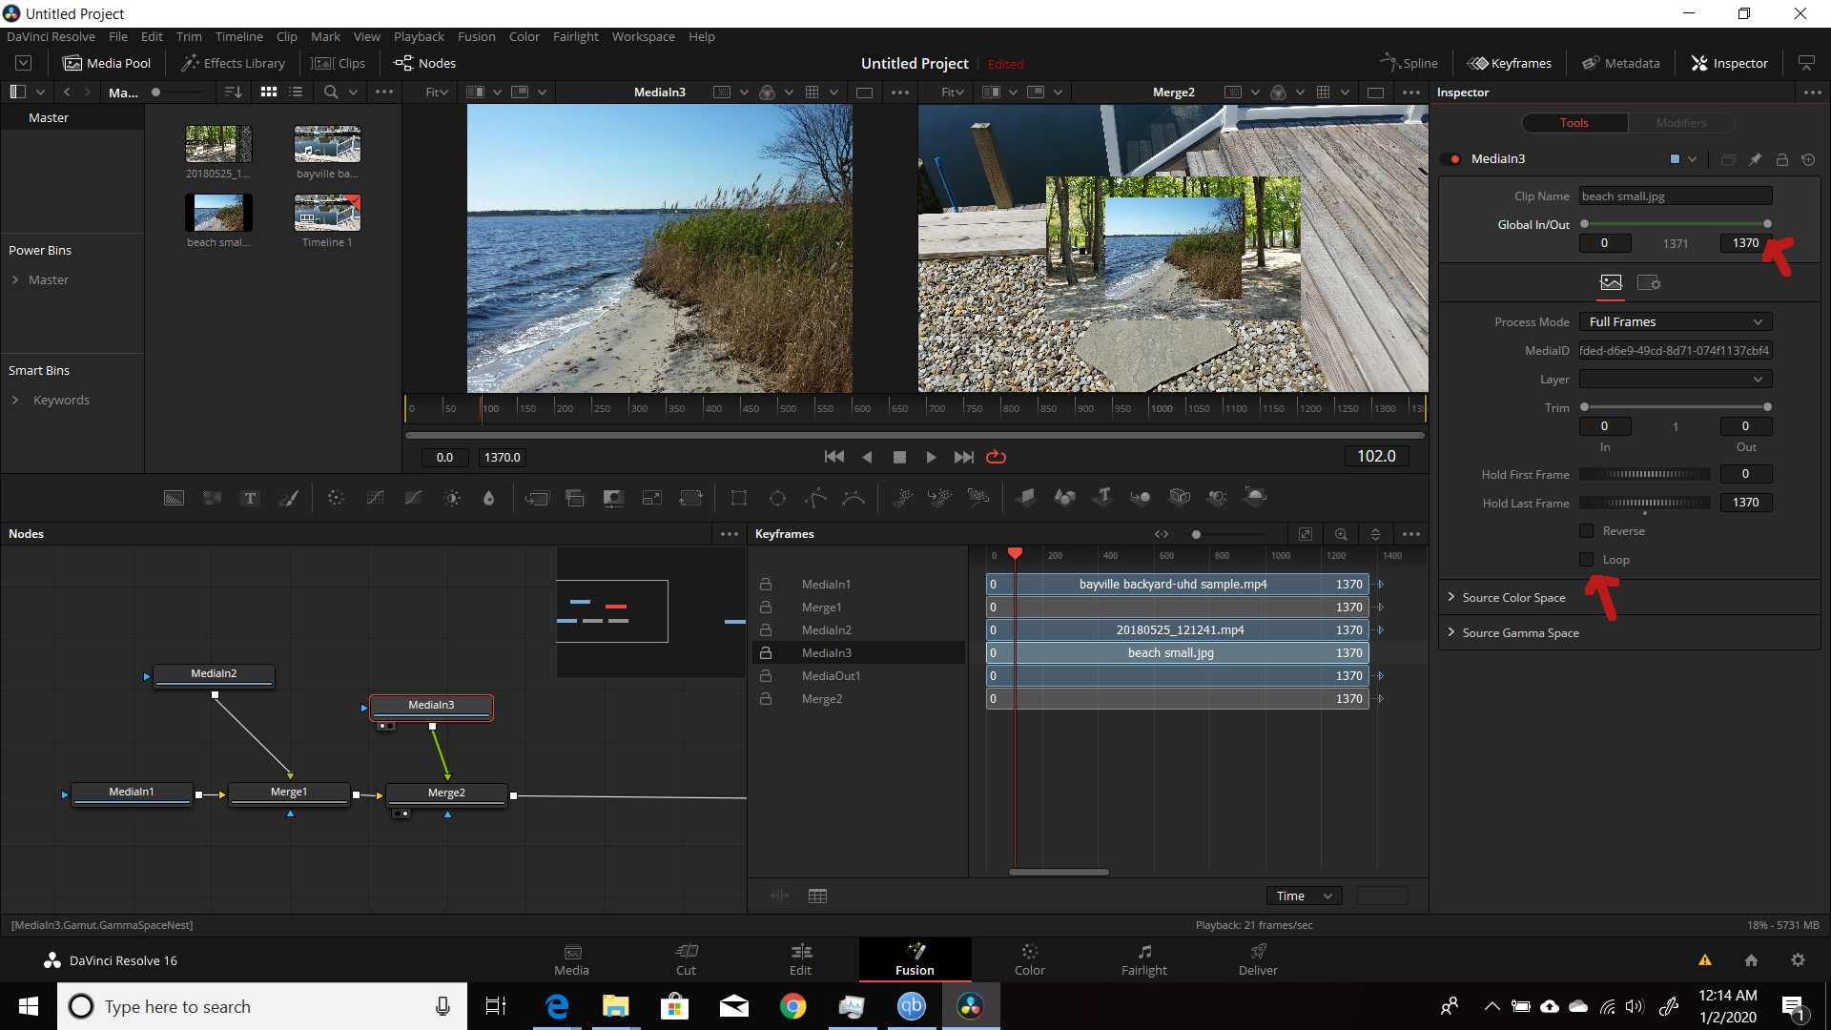The image size is (1831, 1030).
Task: Switch to the Deliver page
Action: click(1258, 959)
